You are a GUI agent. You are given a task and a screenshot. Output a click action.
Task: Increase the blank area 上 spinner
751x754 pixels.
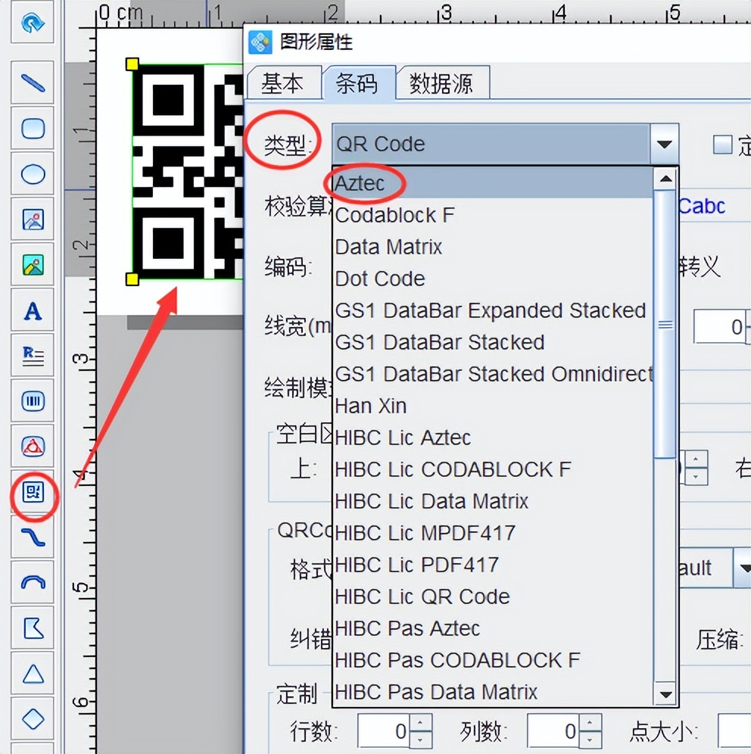[x=696, y=460]
